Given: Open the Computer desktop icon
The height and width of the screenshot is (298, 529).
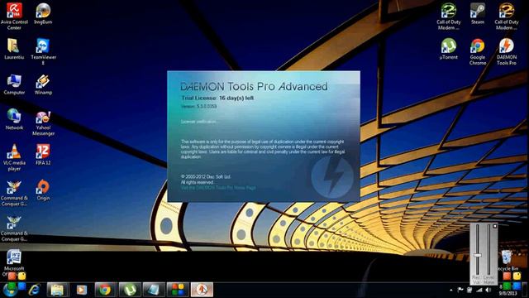Looking at the screenshot, I should (x=14, y=84).
